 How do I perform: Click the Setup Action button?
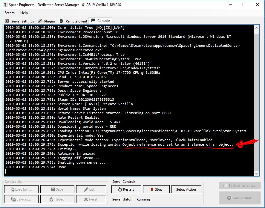(x=186, y=189)
